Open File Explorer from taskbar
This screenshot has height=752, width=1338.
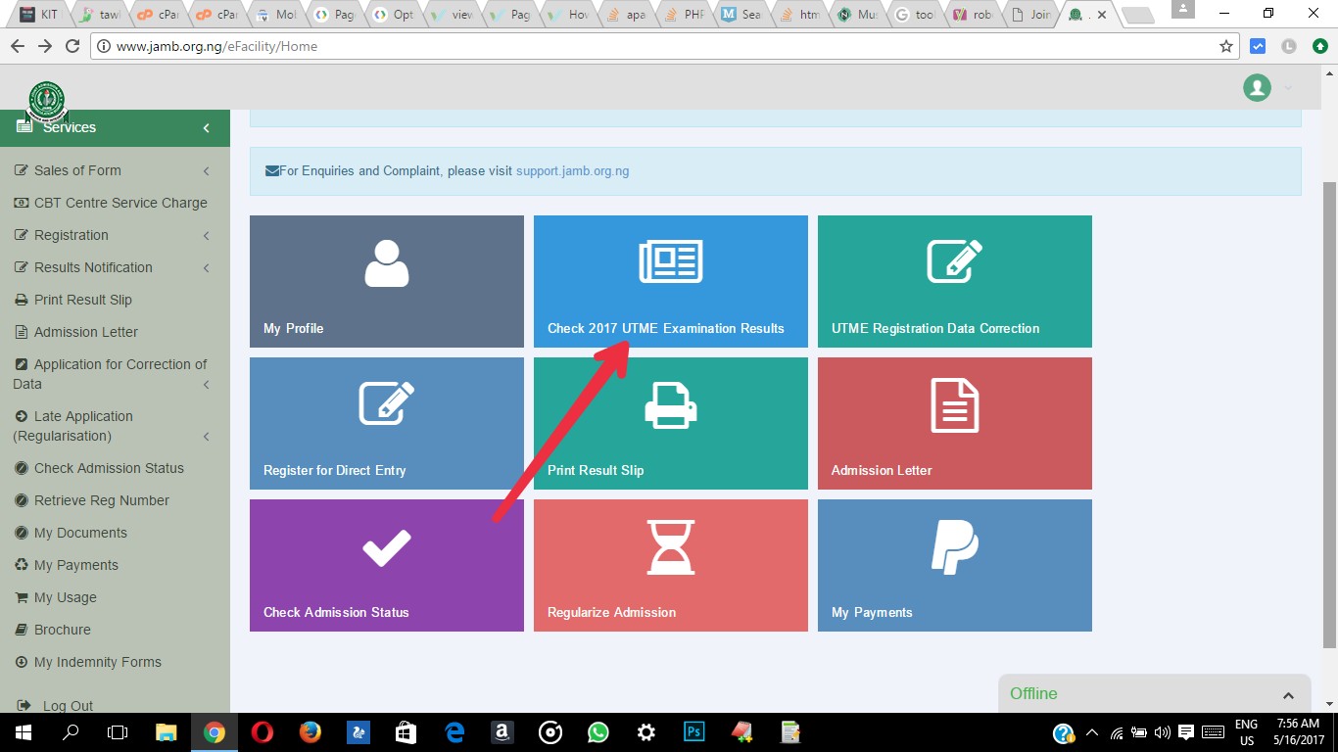click(x=166, y=732)
